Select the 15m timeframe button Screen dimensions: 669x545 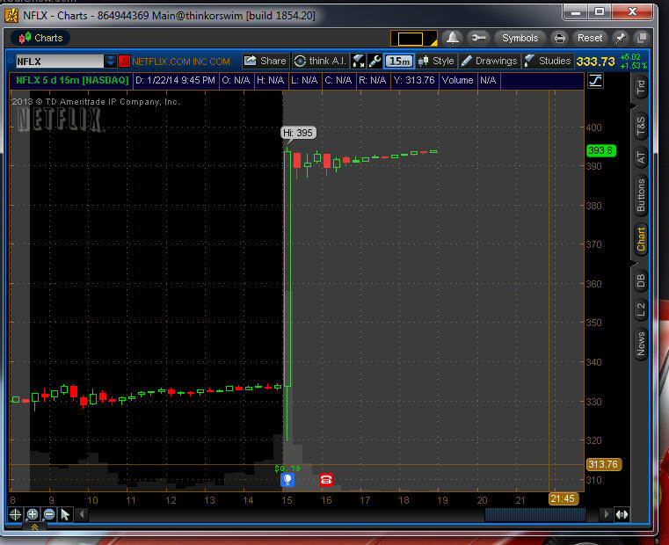click(399, 61)
